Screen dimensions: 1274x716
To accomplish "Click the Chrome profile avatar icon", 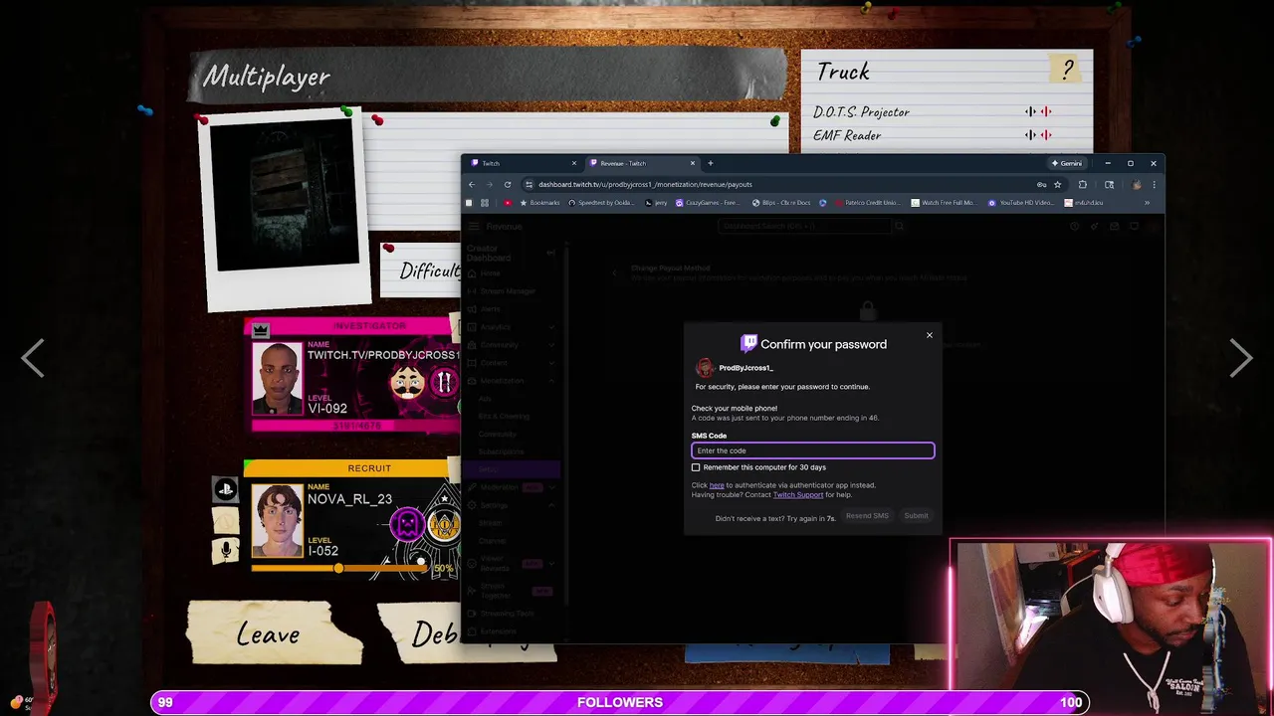I will click(1137, 184).
